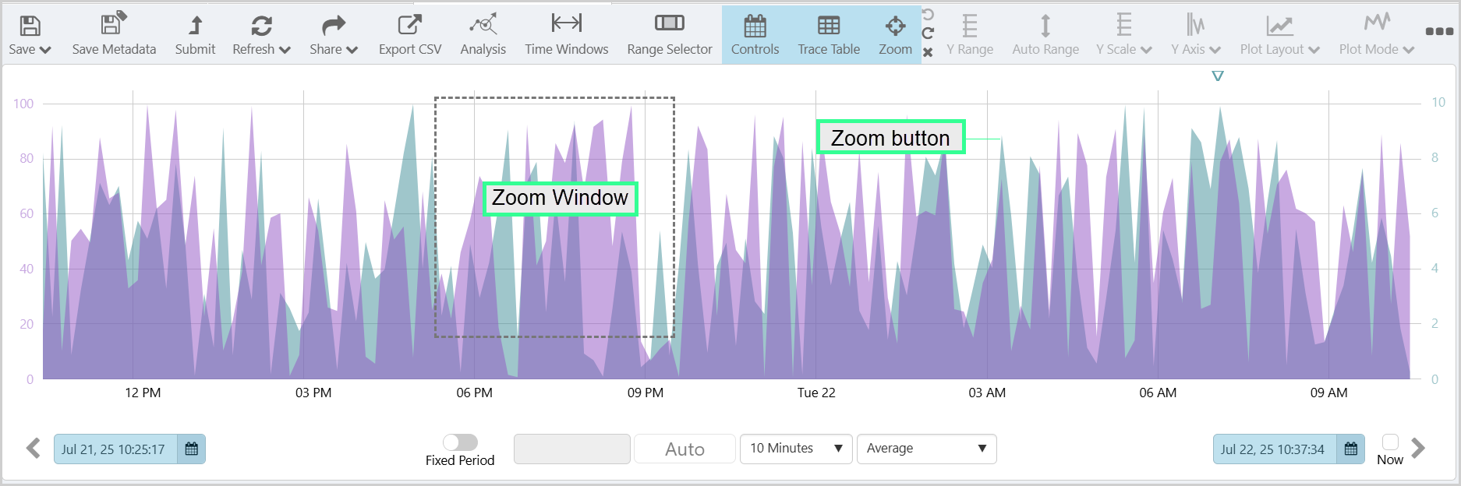Open the Average aggregation dropdown

click(927, 449)
